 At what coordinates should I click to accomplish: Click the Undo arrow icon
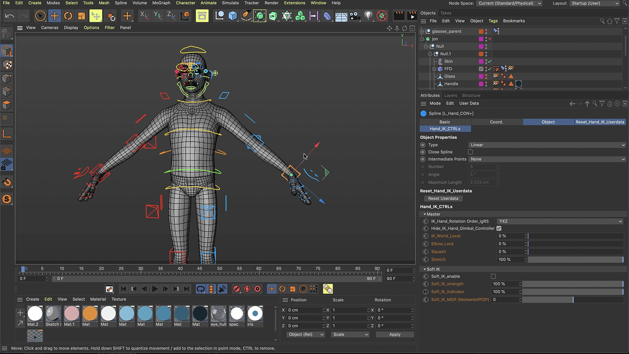coord(10,16)
